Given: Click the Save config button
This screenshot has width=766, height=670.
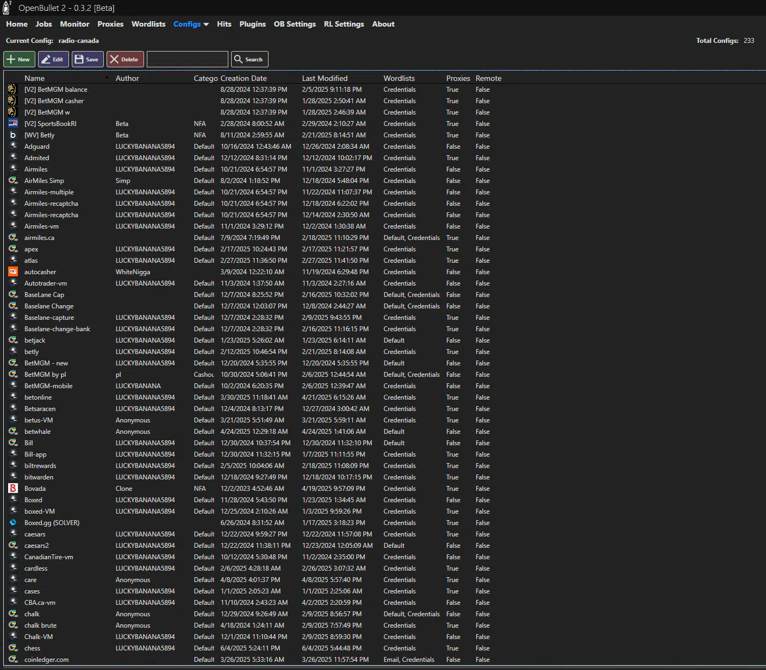Looking at the screenshot, I should coord(88,59).
